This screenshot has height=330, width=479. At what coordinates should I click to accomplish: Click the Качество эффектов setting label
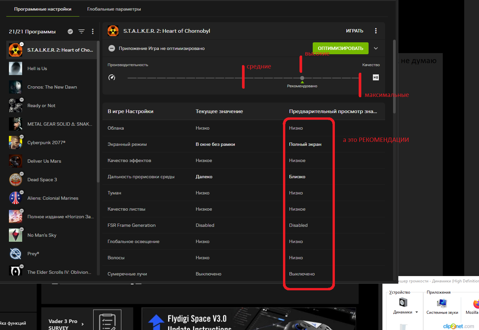pos(129,160)
